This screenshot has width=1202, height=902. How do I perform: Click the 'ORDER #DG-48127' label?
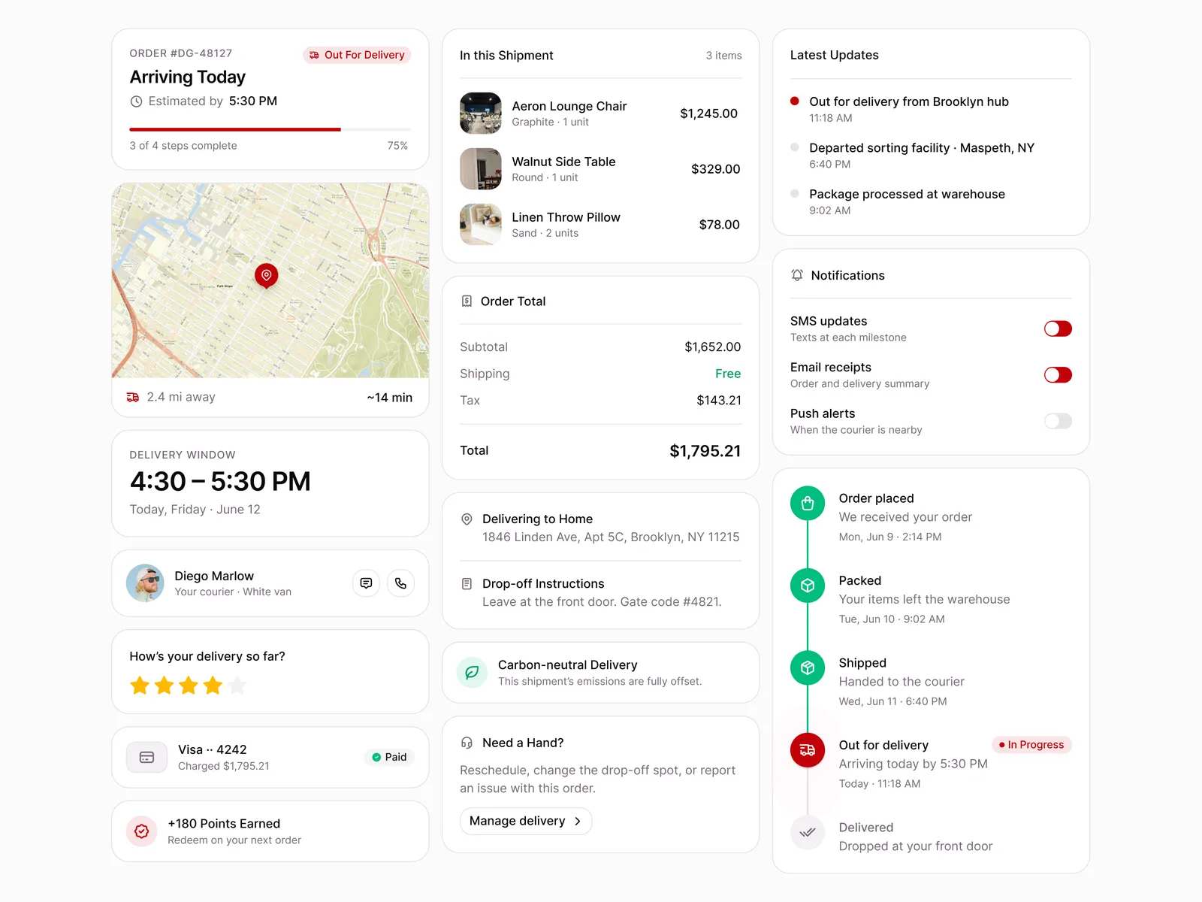pyautogui.click(x=181, y=53)
